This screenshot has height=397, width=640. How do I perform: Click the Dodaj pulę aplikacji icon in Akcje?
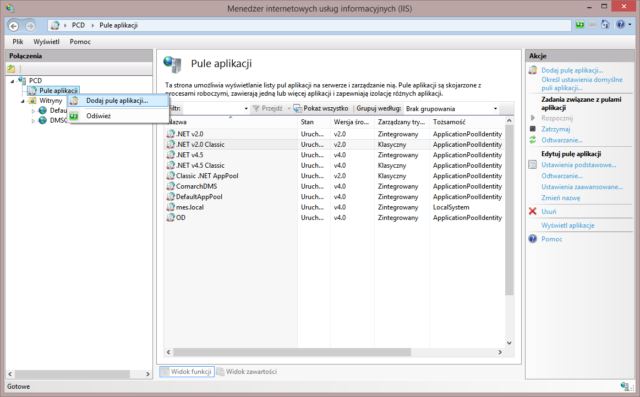[x=533, y=70]
